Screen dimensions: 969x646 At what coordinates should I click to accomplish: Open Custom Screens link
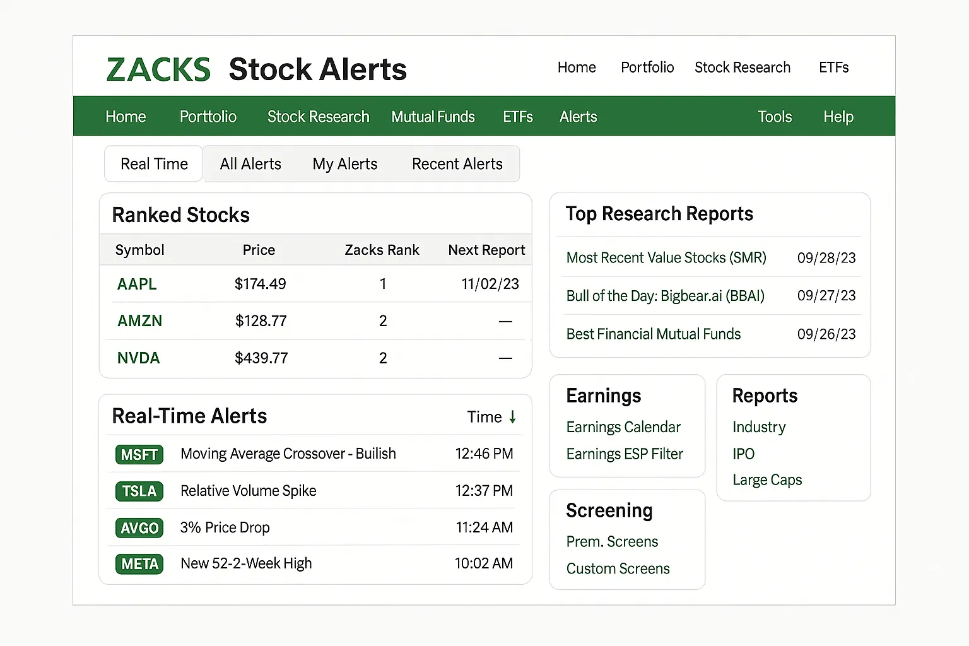coord(618,569)
